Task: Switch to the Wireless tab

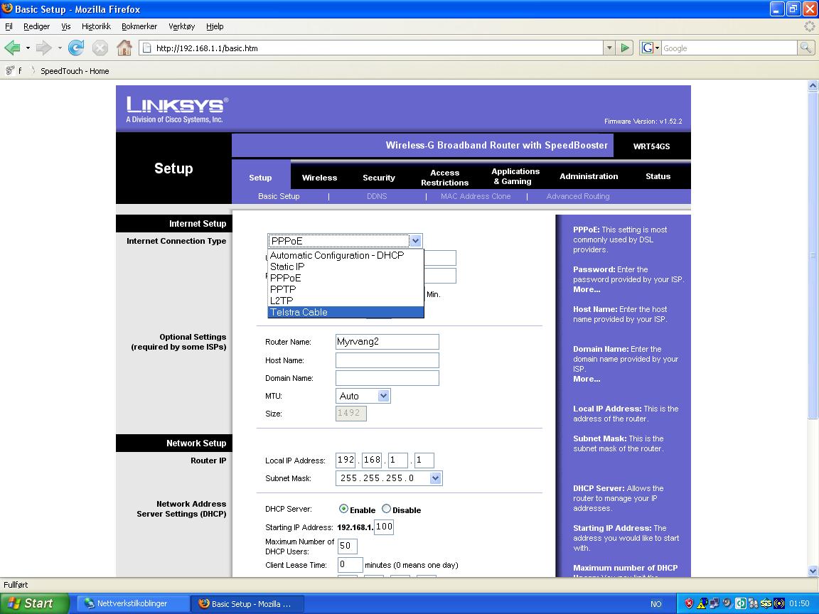Action: 320,178
